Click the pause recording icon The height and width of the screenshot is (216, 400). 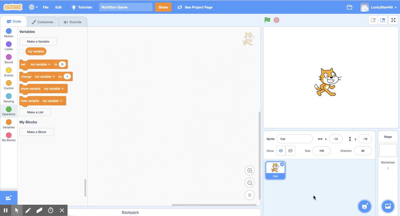point(6,210)
